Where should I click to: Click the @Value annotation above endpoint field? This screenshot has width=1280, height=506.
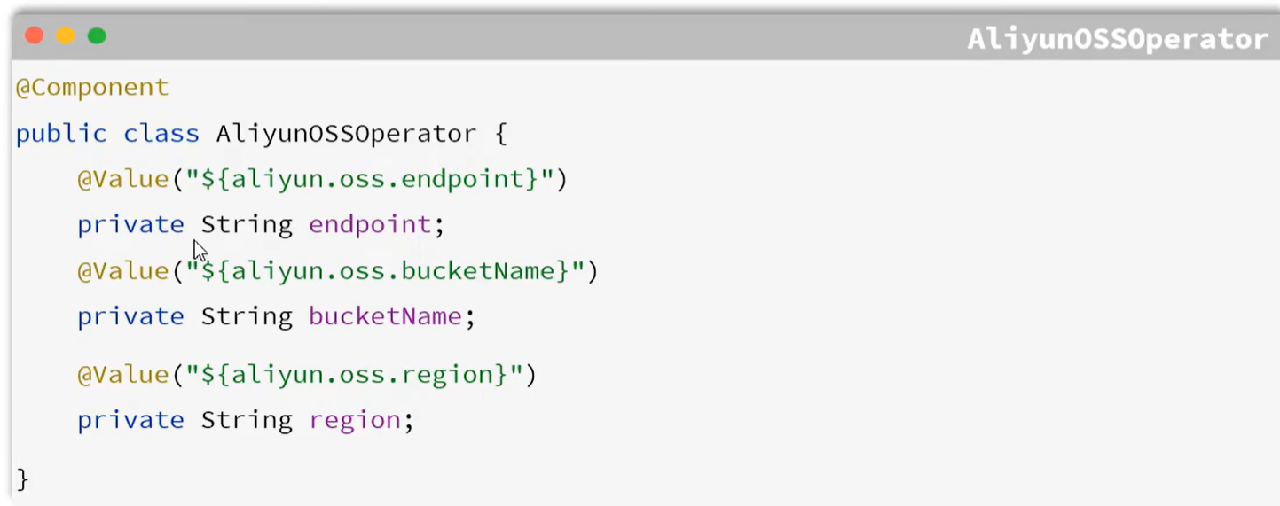coord(122,180)
